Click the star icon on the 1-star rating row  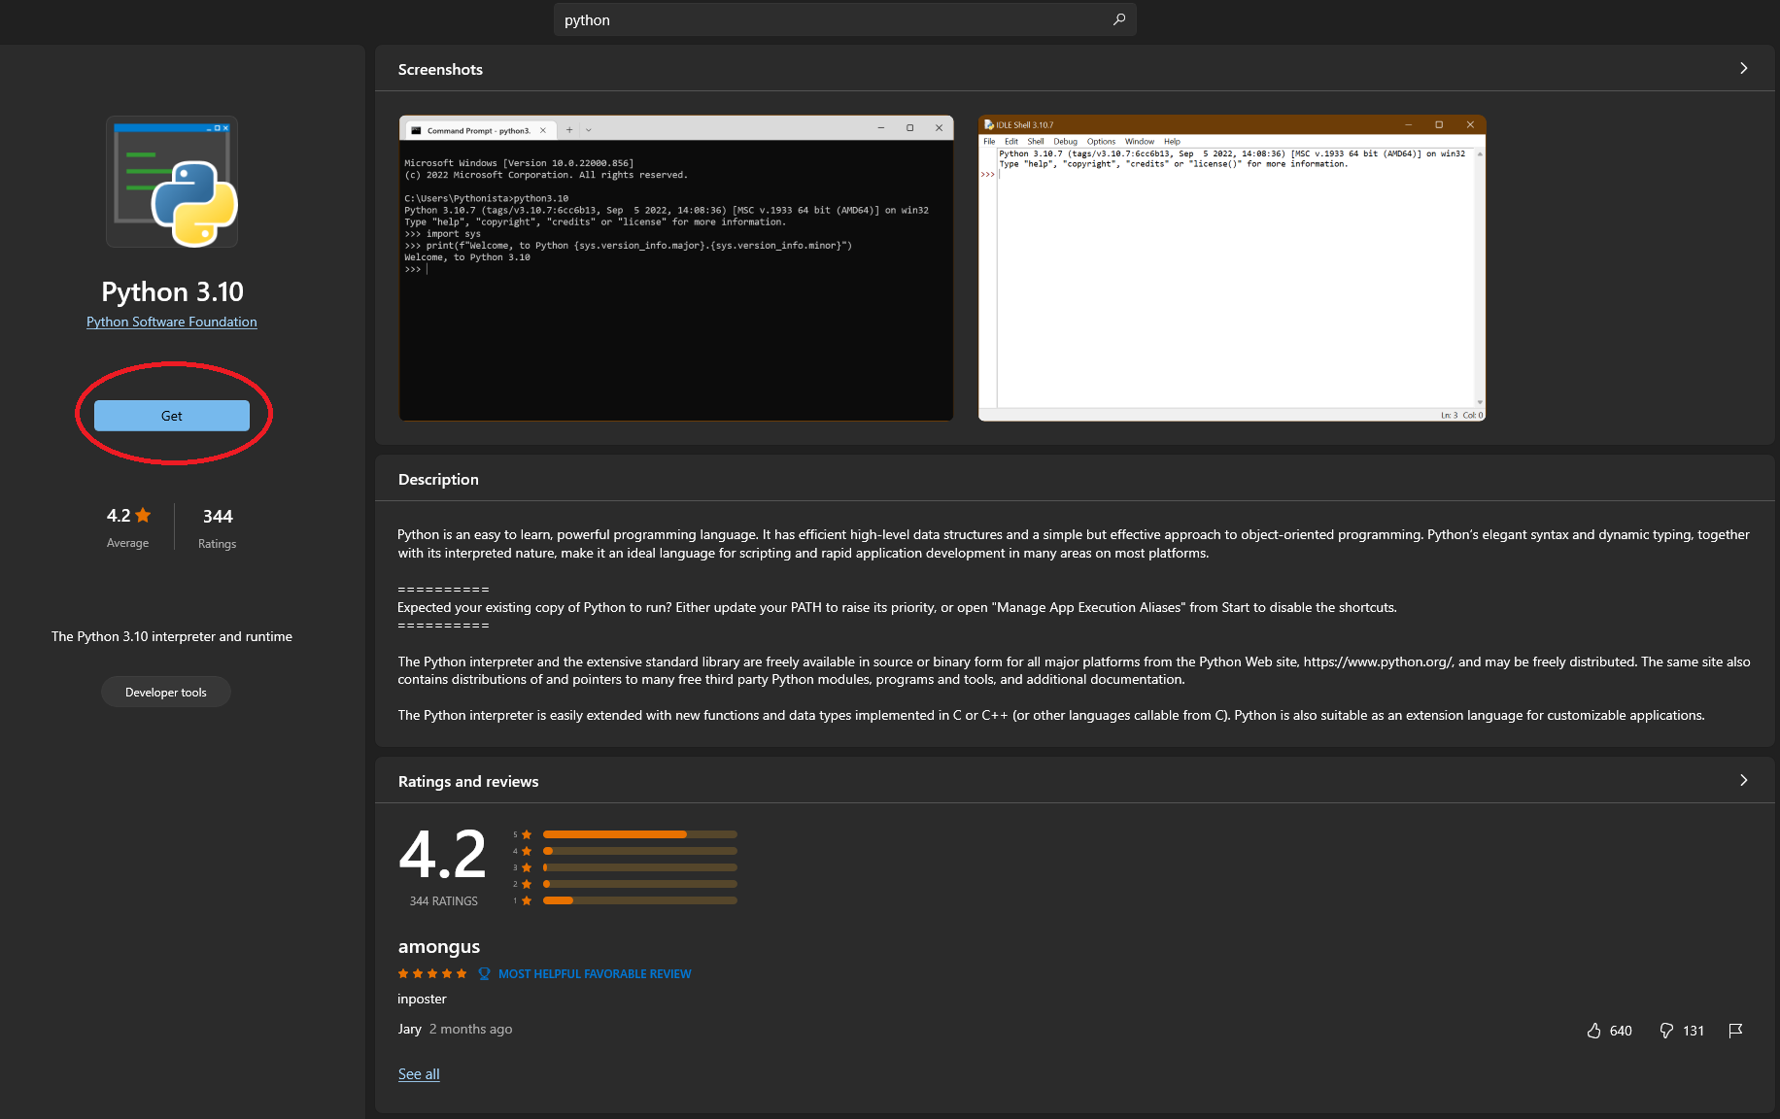tap(525, 900)
